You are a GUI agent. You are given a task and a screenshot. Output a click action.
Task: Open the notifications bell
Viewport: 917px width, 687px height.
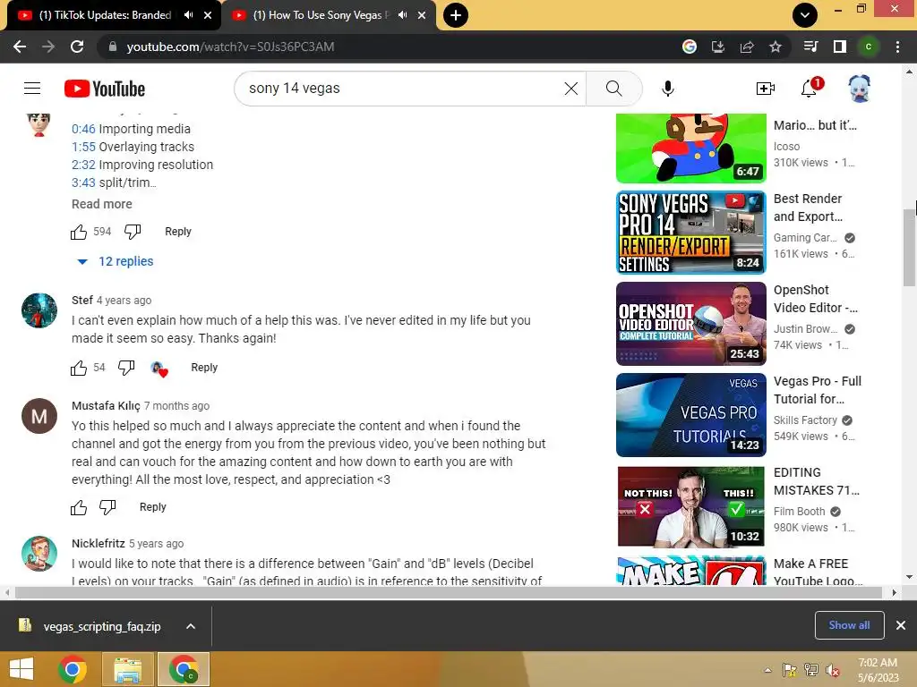(x=810, y=89)
